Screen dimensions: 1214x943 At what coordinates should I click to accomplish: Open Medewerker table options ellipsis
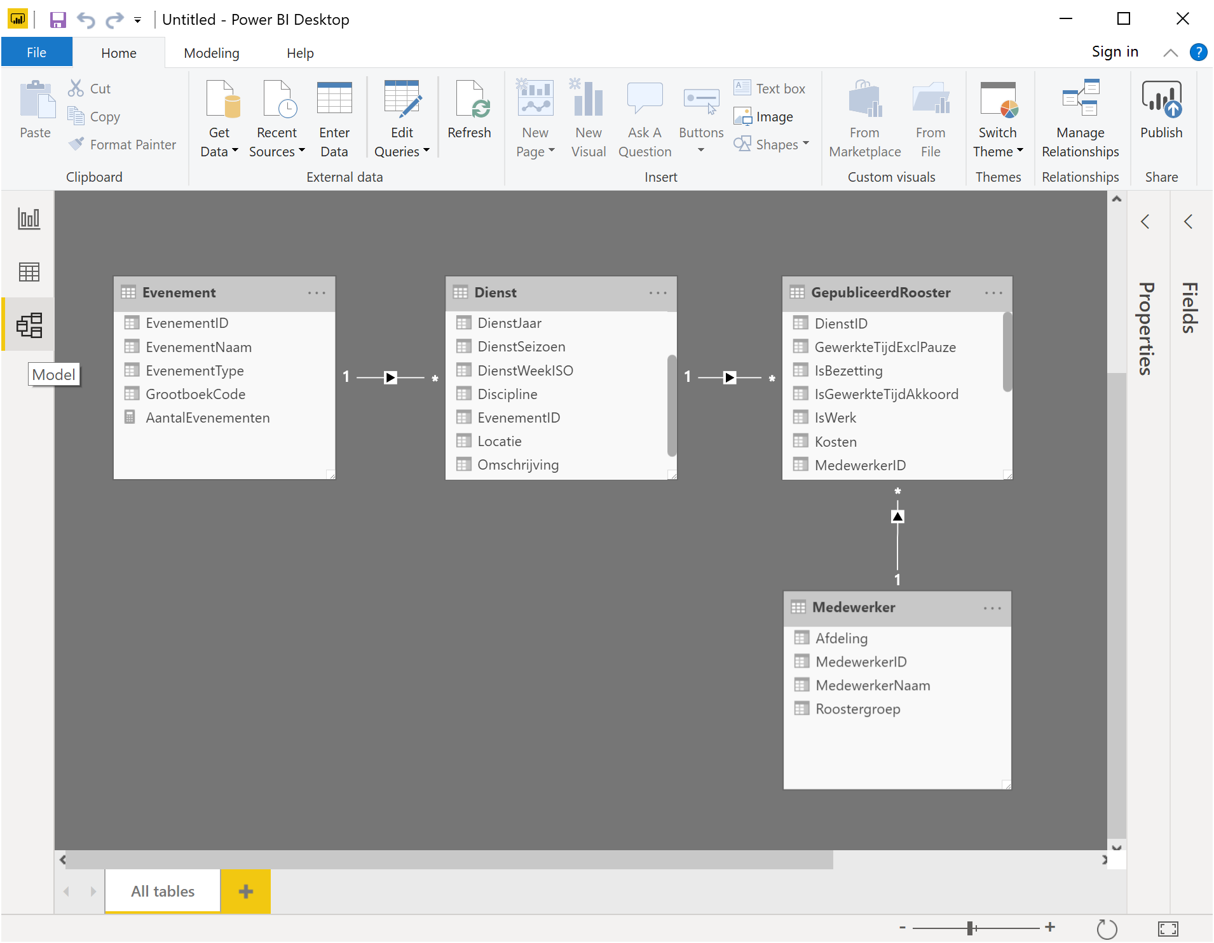tap(992, 608)
